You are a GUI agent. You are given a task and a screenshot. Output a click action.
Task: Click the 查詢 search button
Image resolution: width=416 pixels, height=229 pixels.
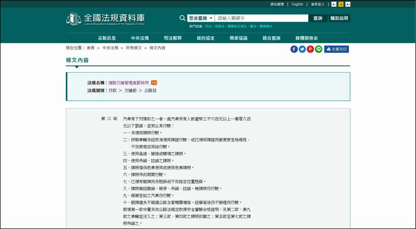[318, 18]
